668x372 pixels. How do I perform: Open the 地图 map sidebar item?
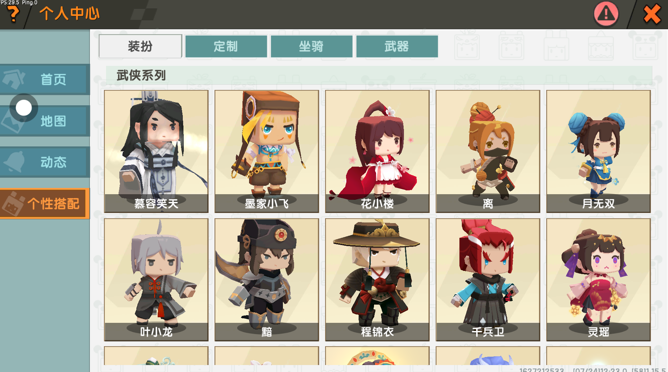tap(44, 121)
